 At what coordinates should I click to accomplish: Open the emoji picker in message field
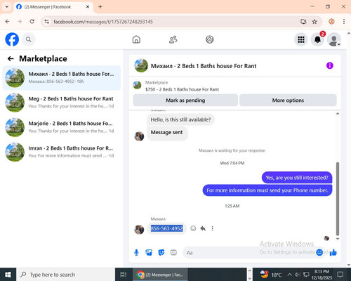[319, 252]
